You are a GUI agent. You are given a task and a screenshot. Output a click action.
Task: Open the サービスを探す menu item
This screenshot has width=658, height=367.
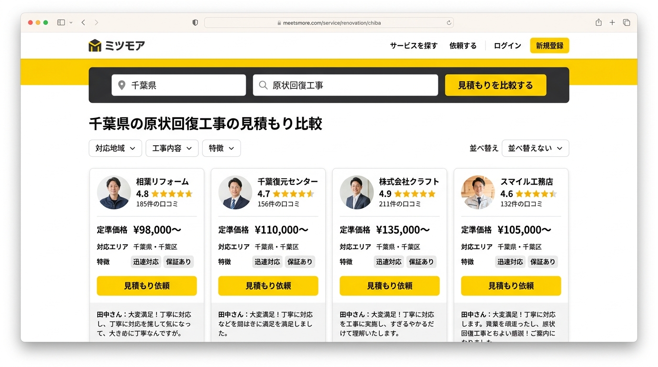click(x=414, y=46)
